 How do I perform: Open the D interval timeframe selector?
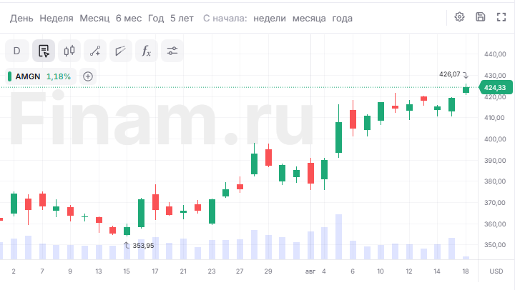coord(16,51)
